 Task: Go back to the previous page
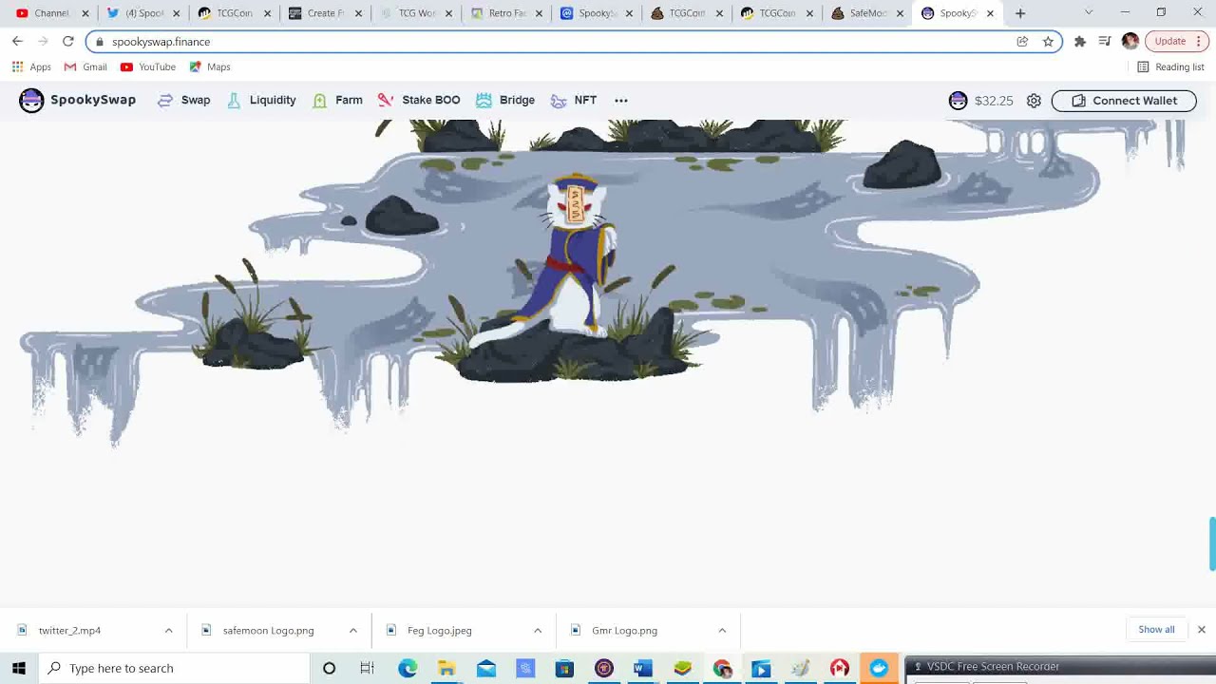pyautogui.click(x=17, y=42)
